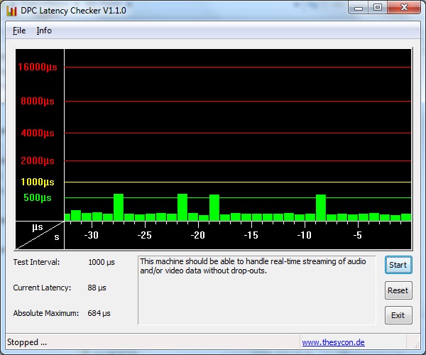Click the Reset button

pos(398,290)
